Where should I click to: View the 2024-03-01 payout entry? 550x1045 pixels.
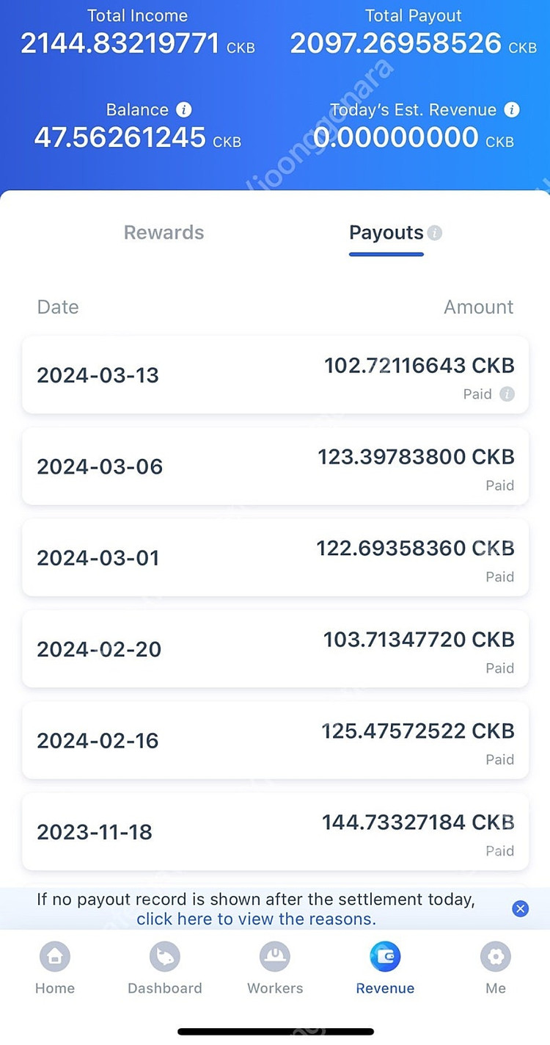(x=275, y=557)
